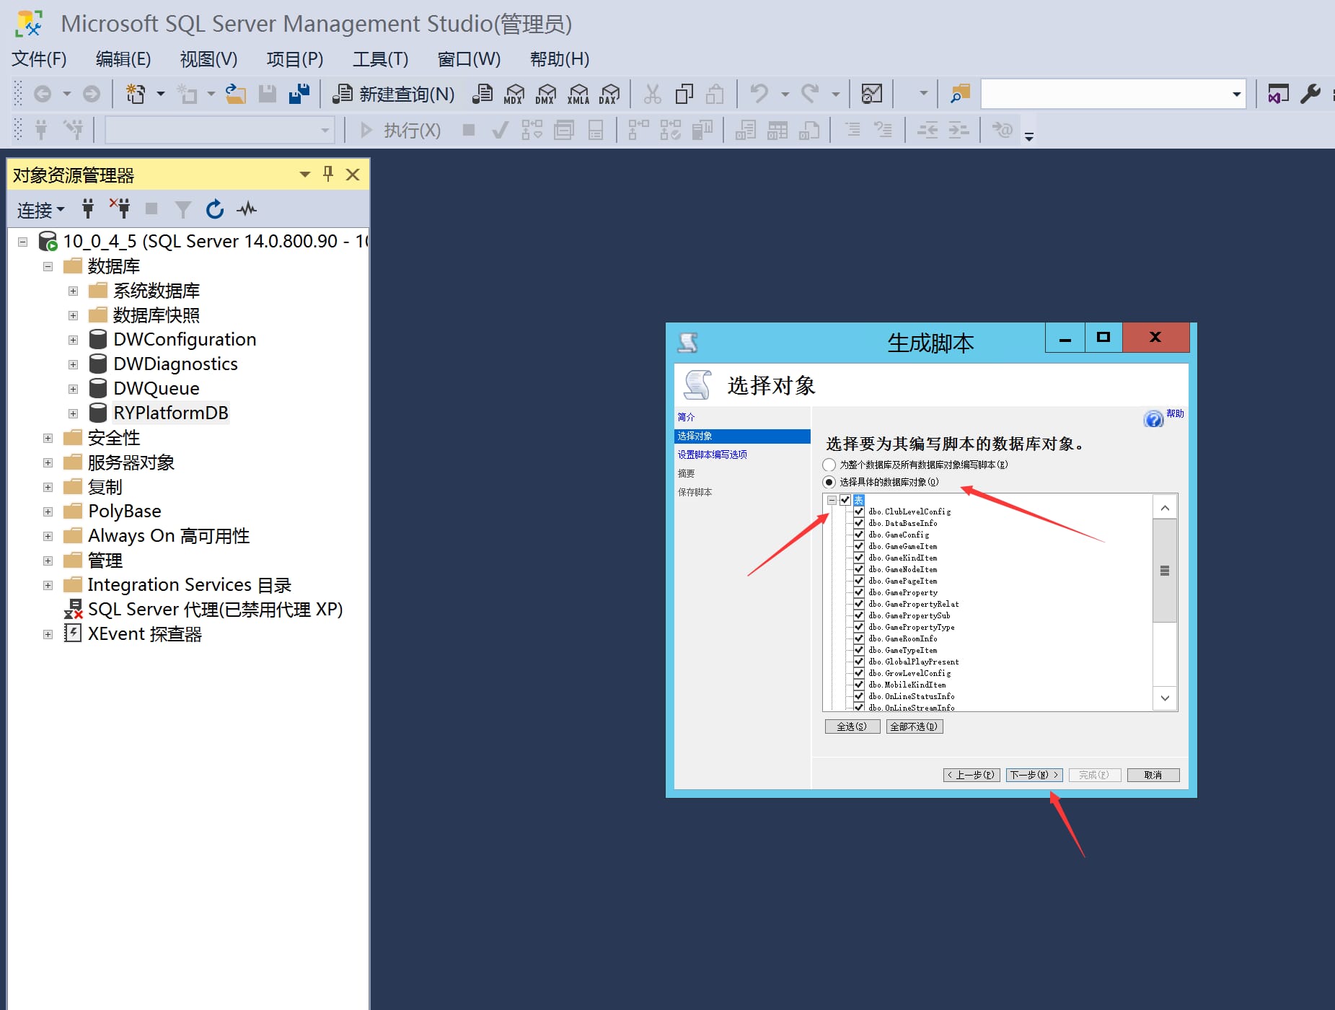
Task: Collapse the 表 group in object list
Action: tap(833, 500)
